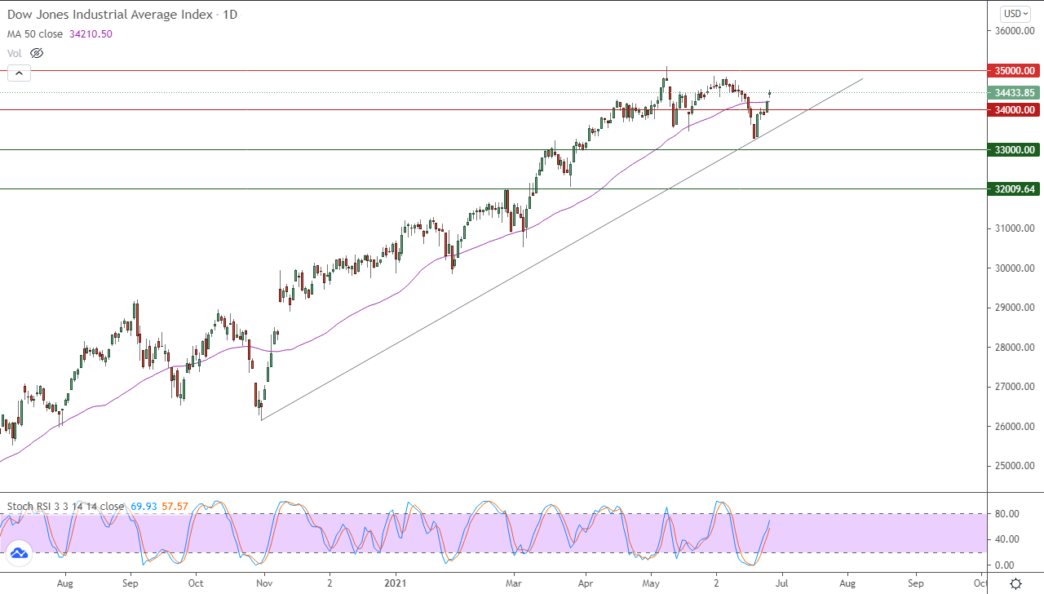Open the USD currency dropdown

[1015, 14]
